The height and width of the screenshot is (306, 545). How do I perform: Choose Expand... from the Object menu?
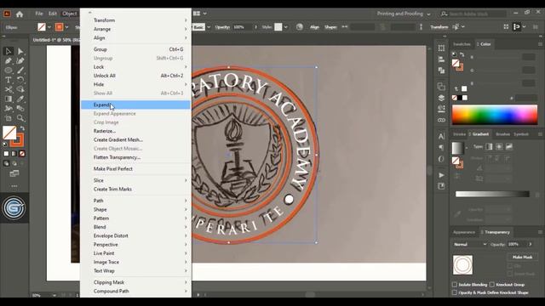(135, 105)
